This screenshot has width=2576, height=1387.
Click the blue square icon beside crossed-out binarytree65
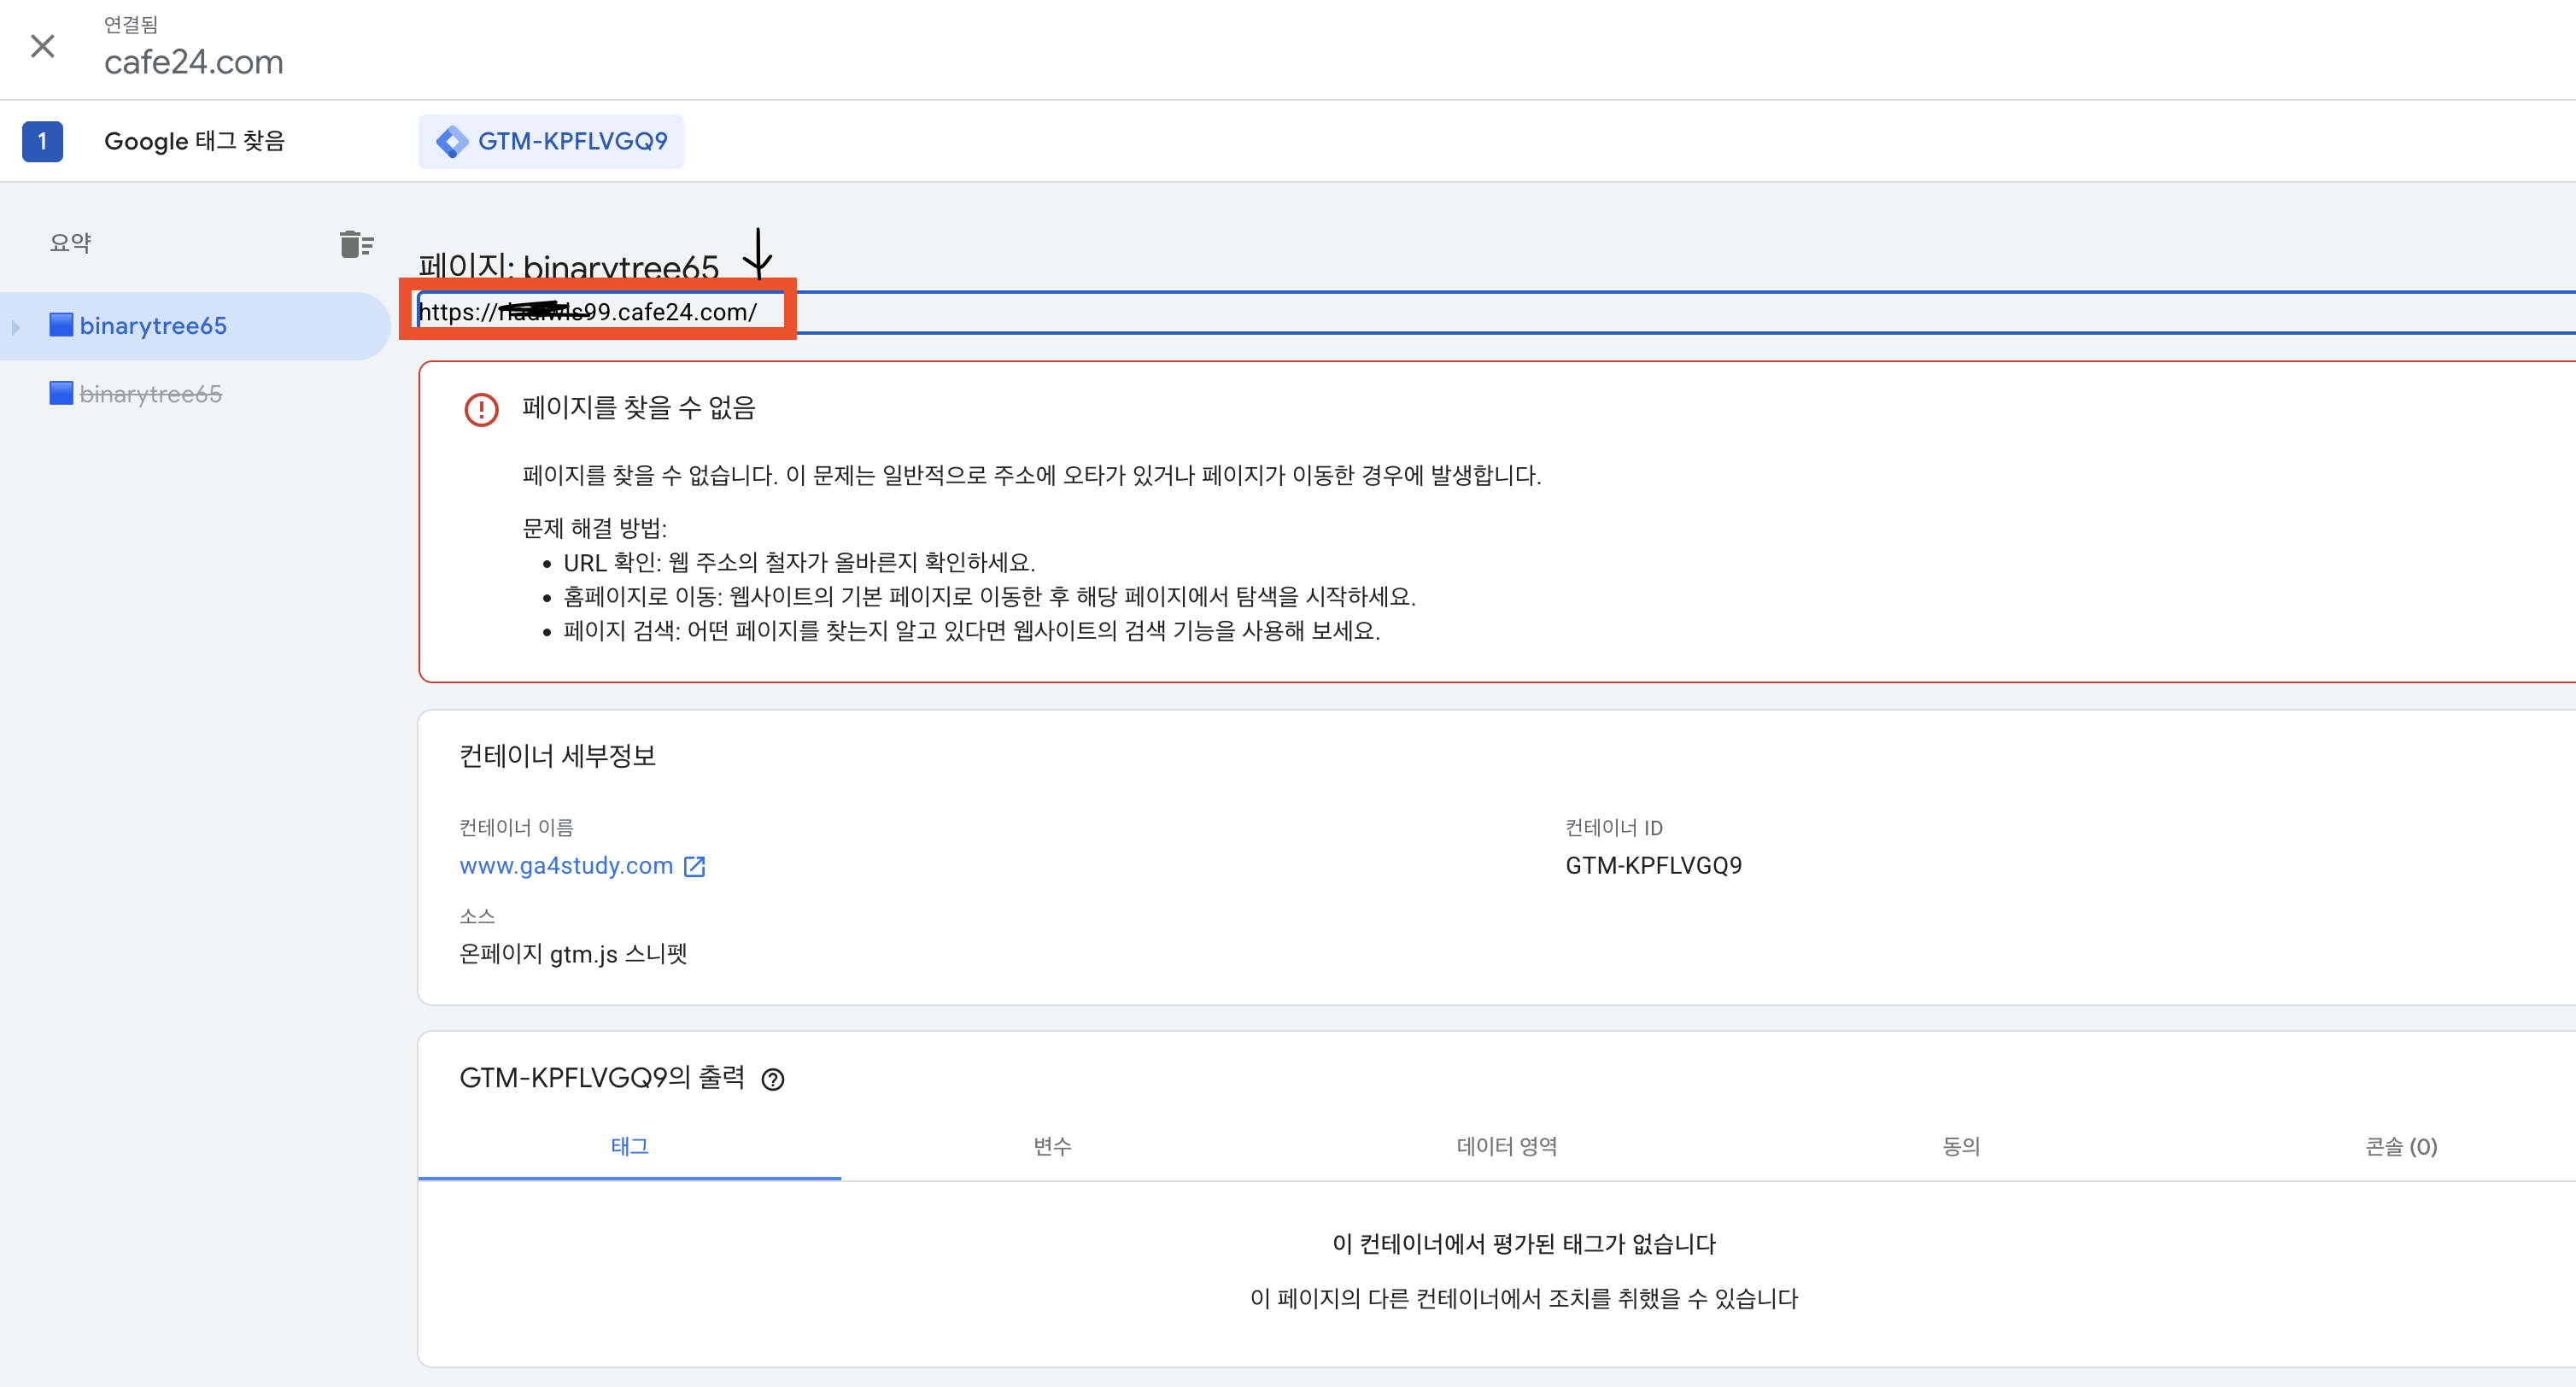coord(61,393)
